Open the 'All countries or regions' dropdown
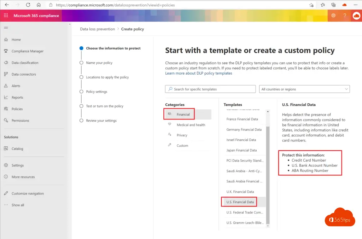362x239 pixels. [304, 89]
